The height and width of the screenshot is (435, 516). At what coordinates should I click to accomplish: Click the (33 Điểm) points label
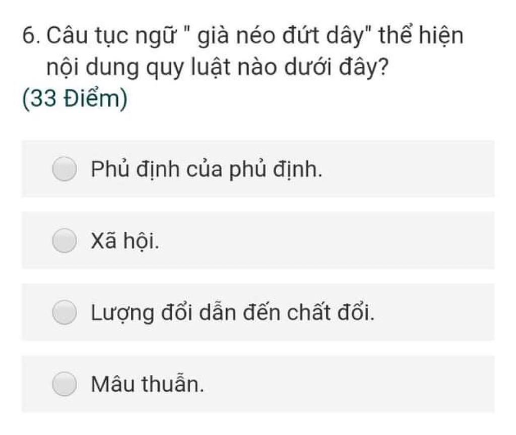click(x=75, y=99)
